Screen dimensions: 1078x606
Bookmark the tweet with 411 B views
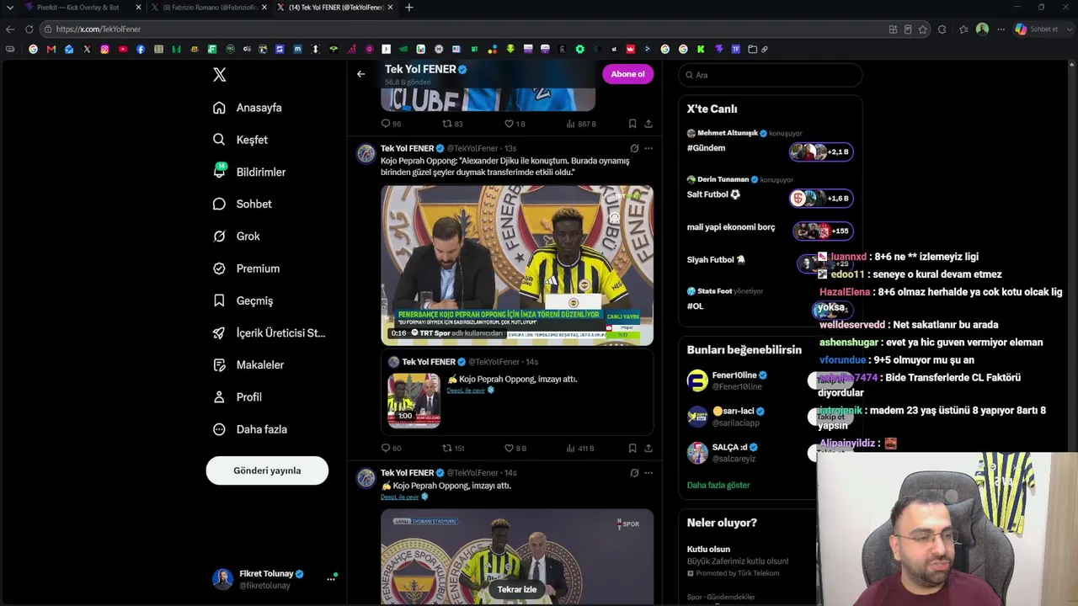click(x=632, y=449)
